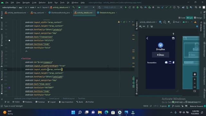Open the File menu

[7, 3]
